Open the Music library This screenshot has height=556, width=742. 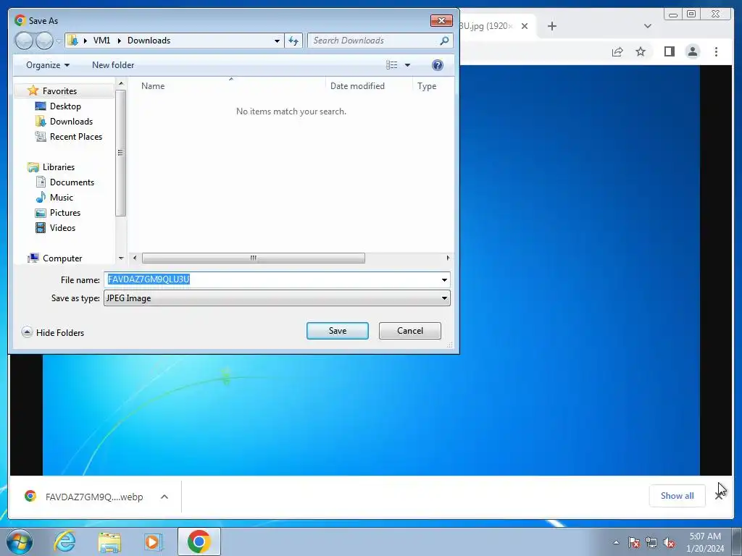61,197
